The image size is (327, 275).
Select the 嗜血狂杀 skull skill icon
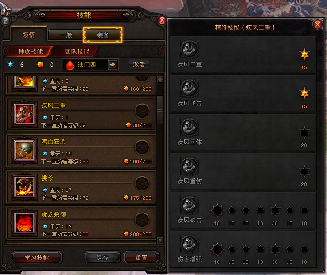pyautogui.click(x=24, y=150)
